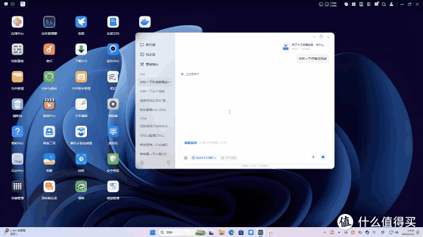Open the Docker whale desktop icon
This screenshot has width=423, height=237.
[144, 22]
